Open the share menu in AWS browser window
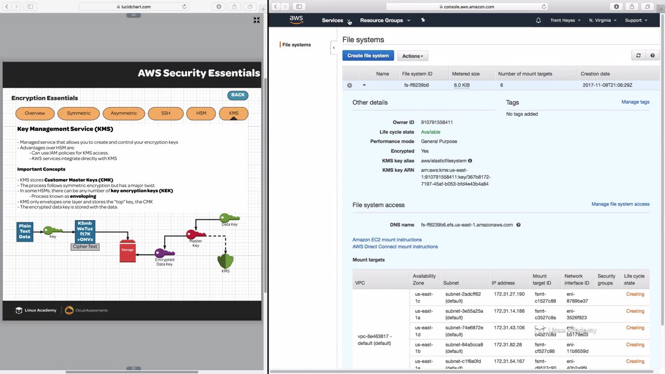The image size is (665, 374). pyautogui.click(x=632, y=7)
